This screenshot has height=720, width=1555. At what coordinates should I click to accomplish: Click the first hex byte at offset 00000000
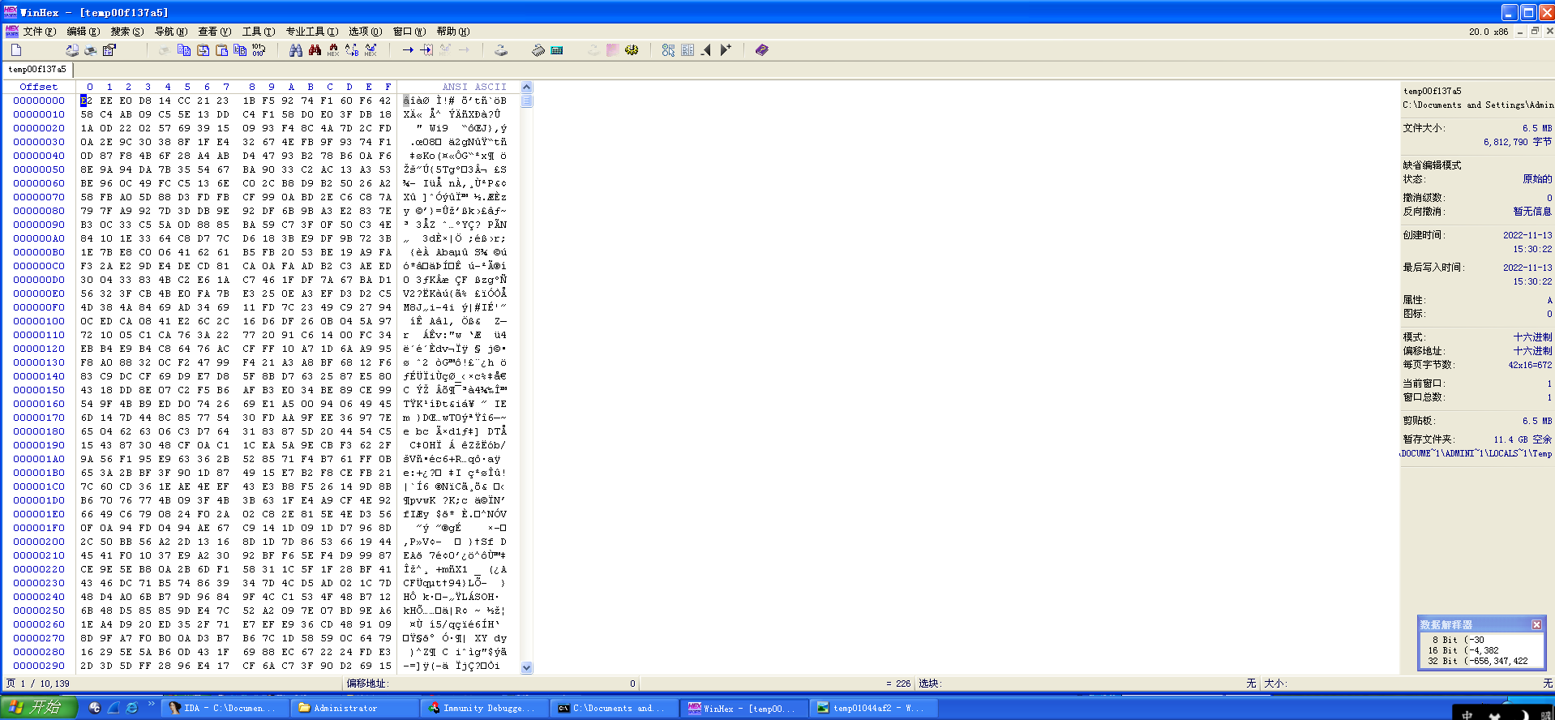pos(86,101)
